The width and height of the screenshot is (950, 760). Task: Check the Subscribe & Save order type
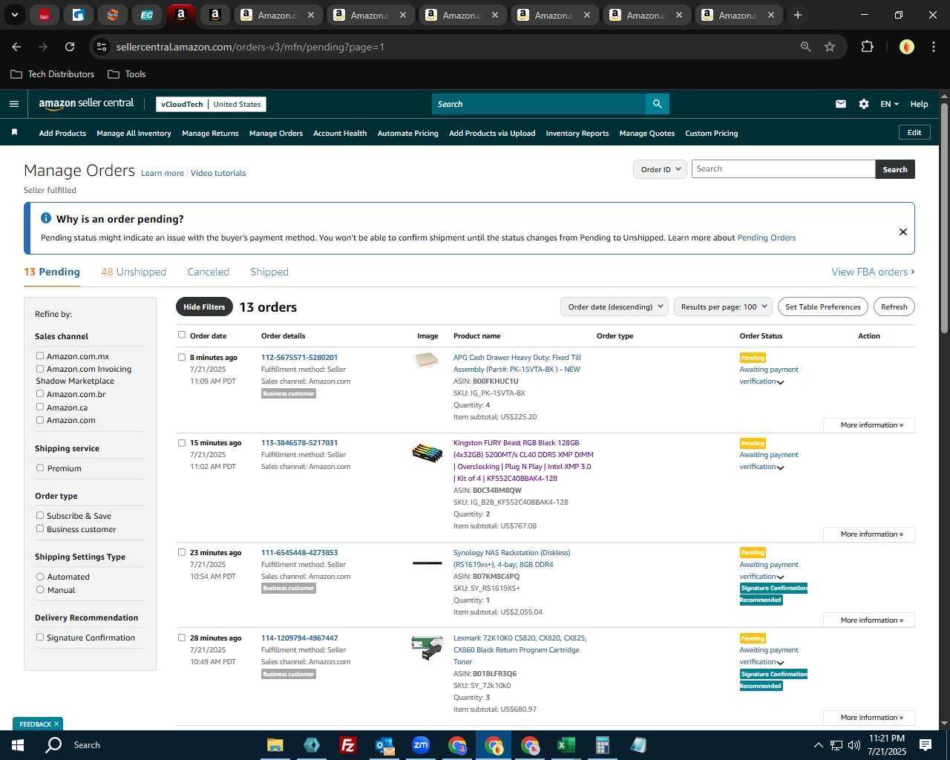(40, 515)
